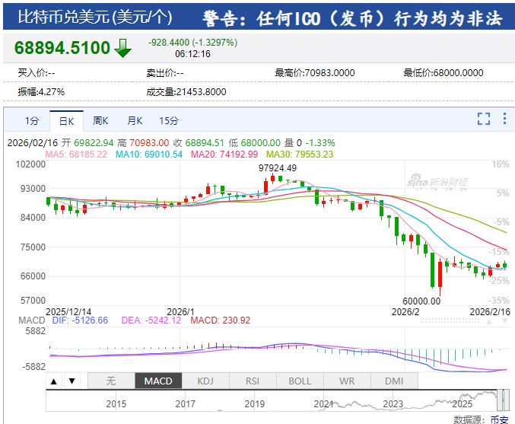Image resolution: width=515 pixels, height=424 pixels.
Task: Select the DMI indicator
Action: (x=394, y=381)
